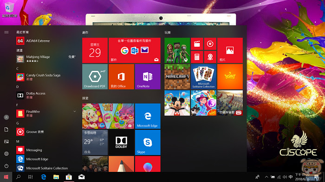
Task: Launch Edge from the taskbar
Action: click(x=44, y=177)
